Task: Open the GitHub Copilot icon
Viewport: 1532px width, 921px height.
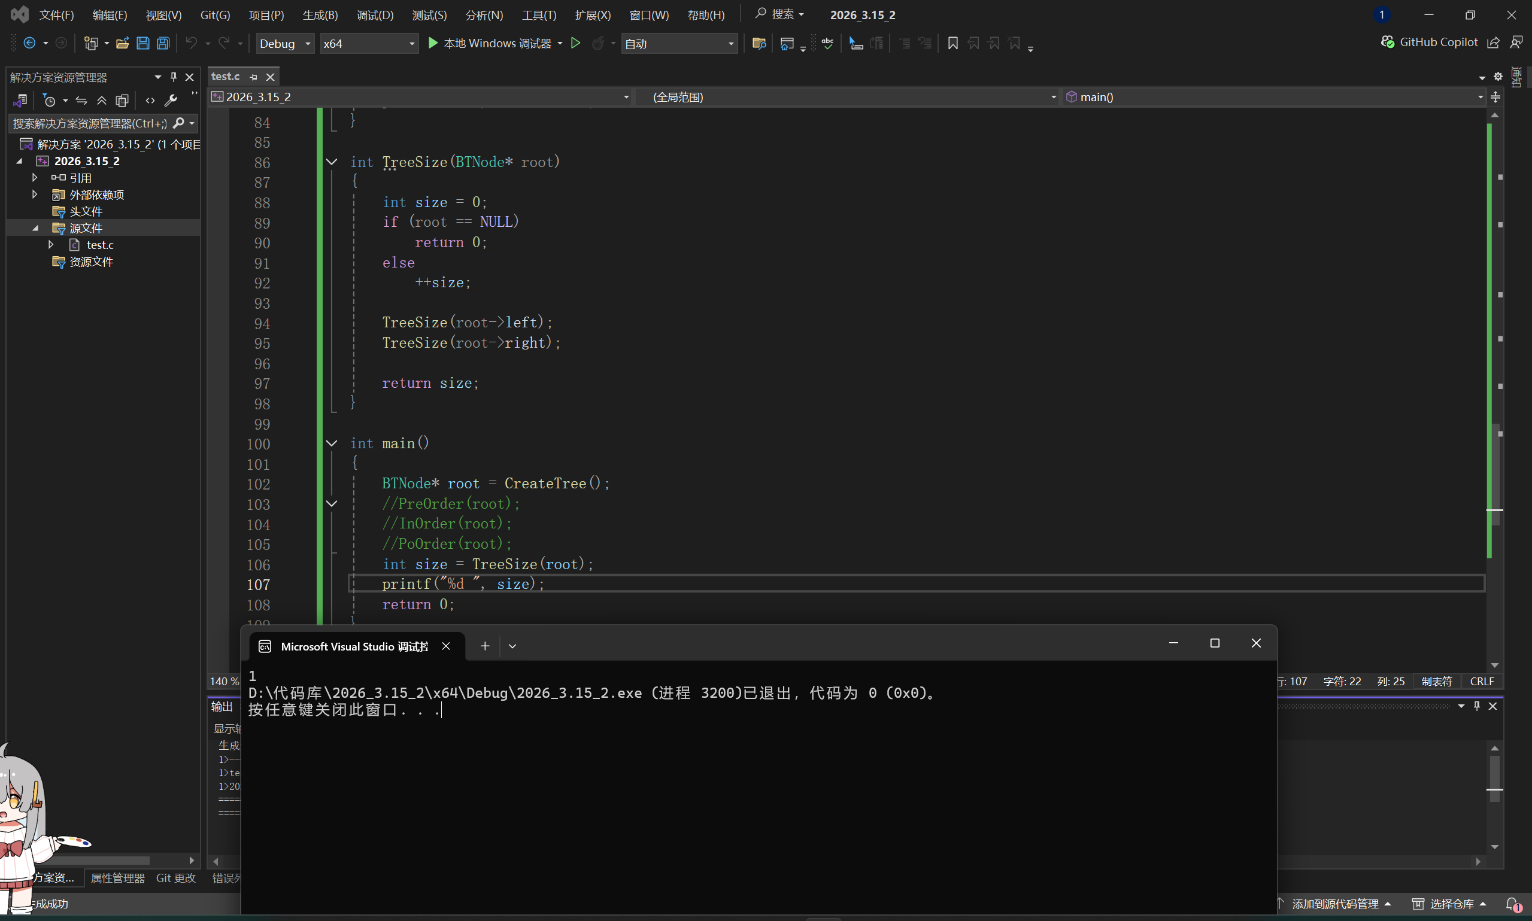Action: [1387, 42]
